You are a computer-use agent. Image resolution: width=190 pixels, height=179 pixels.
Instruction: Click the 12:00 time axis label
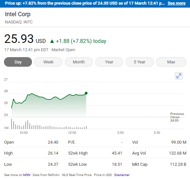[x=72, y=133]
